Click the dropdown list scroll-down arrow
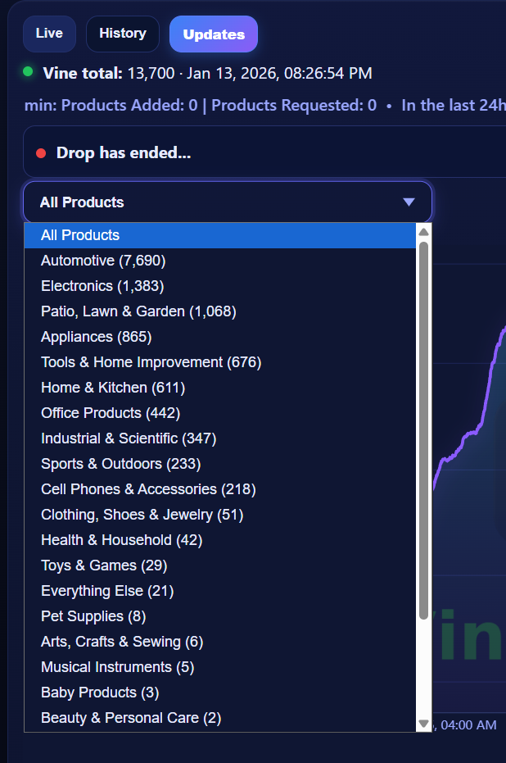The image size is (506, 763). click(423, 724)
